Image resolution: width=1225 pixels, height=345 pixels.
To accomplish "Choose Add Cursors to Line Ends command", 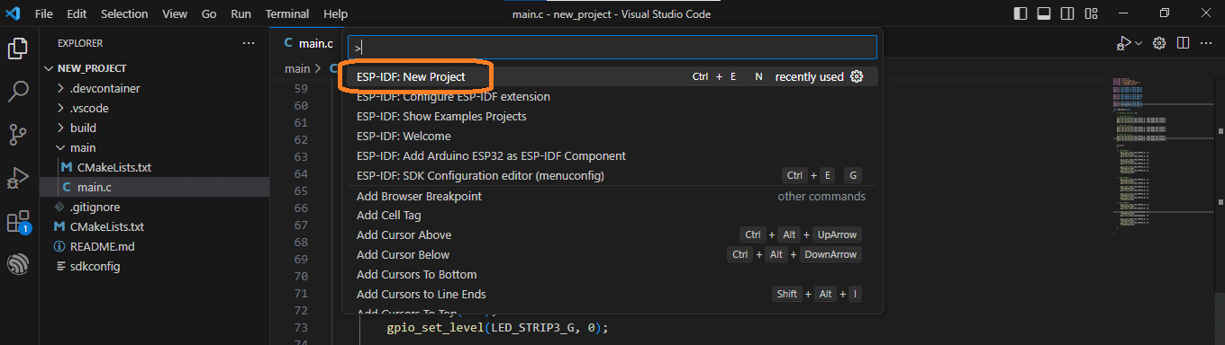I will [x=612, y=294].
